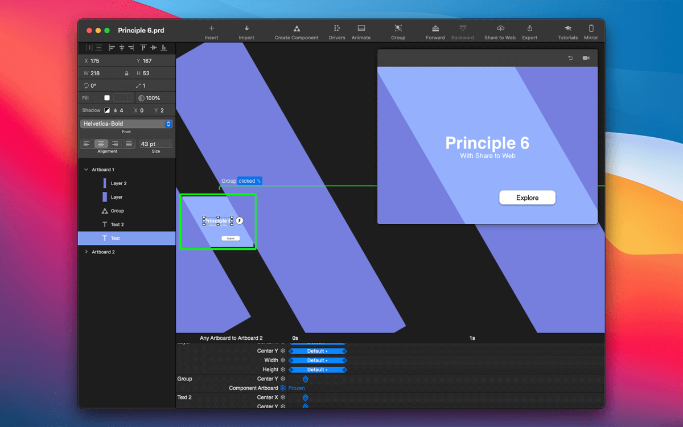Set text alignment to left
Screen dimensions: 683x427
point(87,144)
